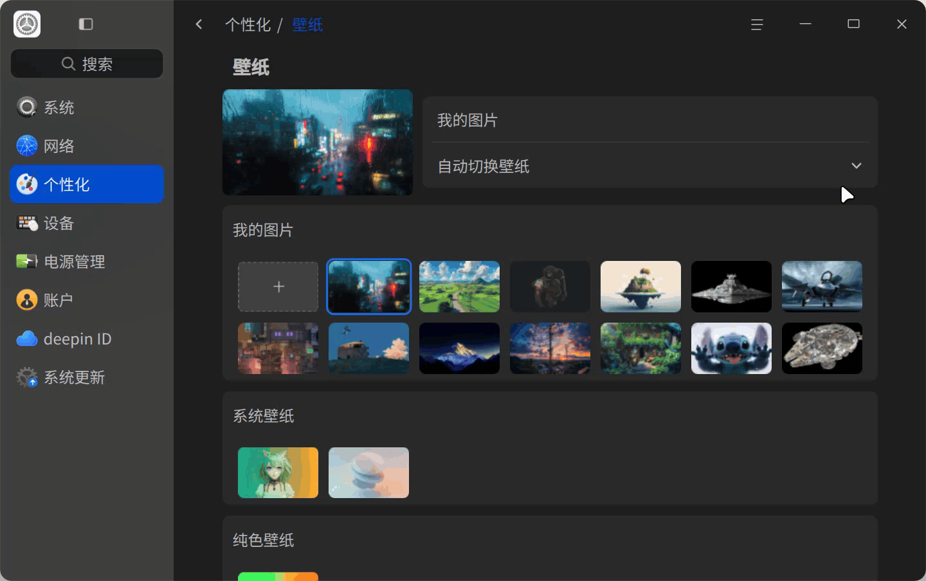Select the Millennium Falcon wallpaper

point(822,348)
